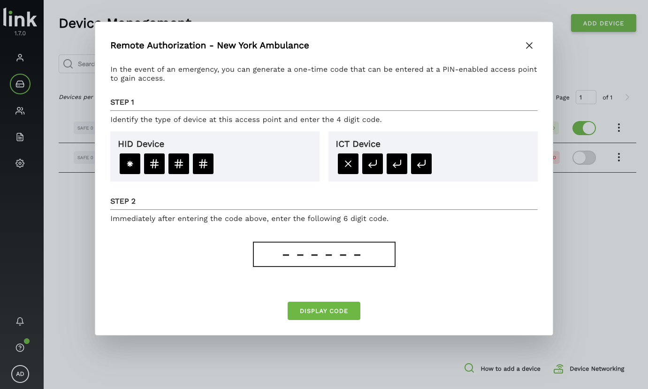Open the user groups sidebar icon
Viewport: 648px width, 389px height.
click(20, 111)
